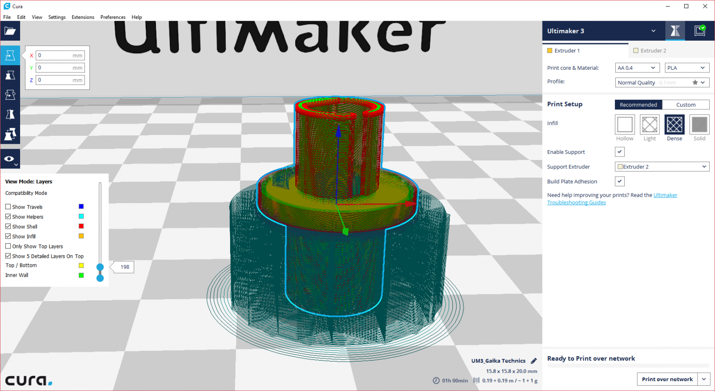This screenshot has width=715, height=391.
Task: Enable Only Show Top Layers
Action: pos(8,246)
